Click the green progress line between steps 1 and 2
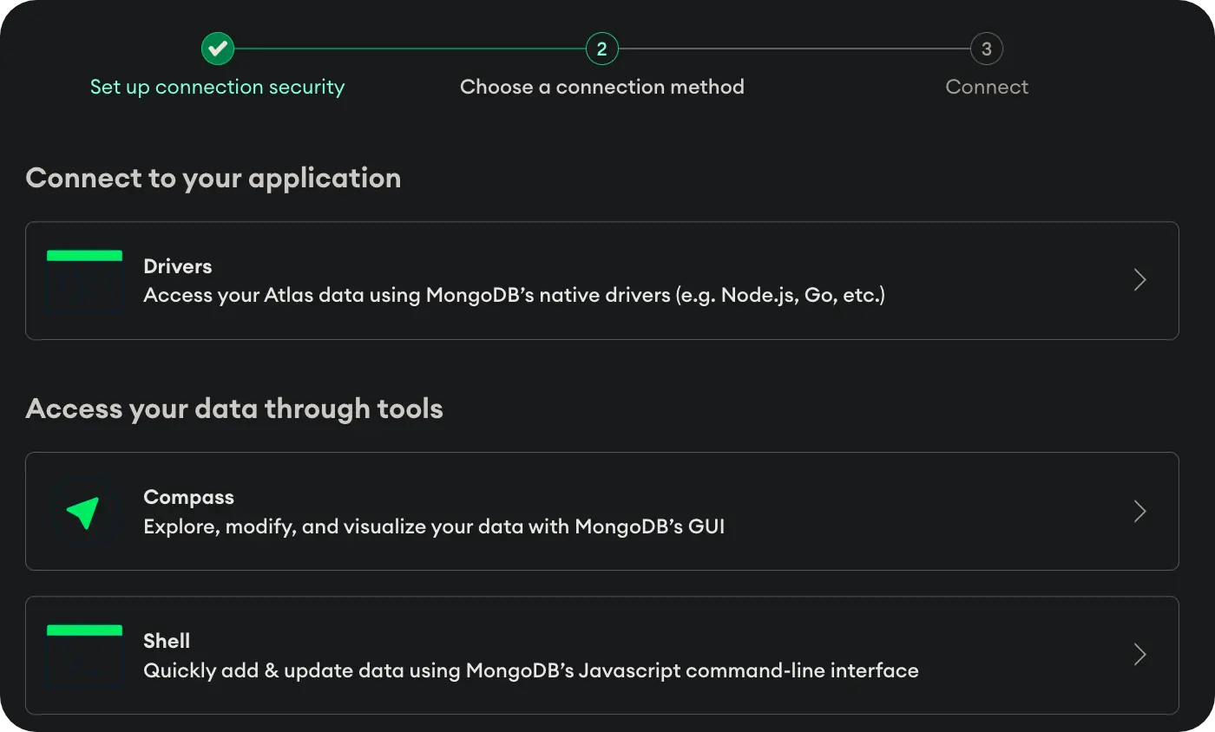The height and width of the screenshot is (732, 1215). click(410, 49)
